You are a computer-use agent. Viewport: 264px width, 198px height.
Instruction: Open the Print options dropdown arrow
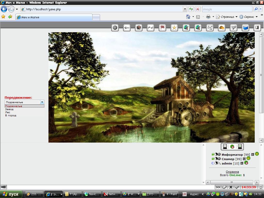coord(213,17)
